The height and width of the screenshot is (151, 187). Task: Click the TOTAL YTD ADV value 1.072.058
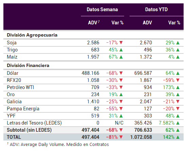click(x=141, y=137)
